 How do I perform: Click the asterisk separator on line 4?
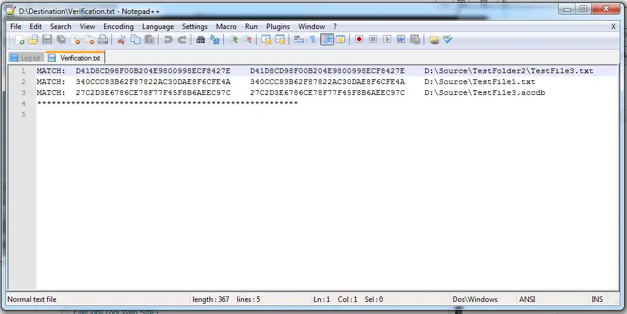coord(167,103)
